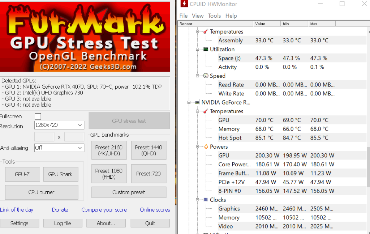
Task: Select the Activity utilization row
Action: [x=292, y=67]
